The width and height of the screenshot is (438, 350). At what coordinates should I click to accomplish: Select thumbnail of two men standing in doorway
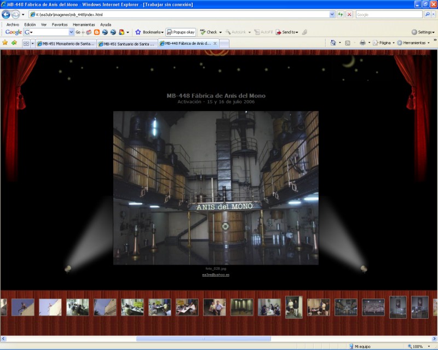[294, 307]
